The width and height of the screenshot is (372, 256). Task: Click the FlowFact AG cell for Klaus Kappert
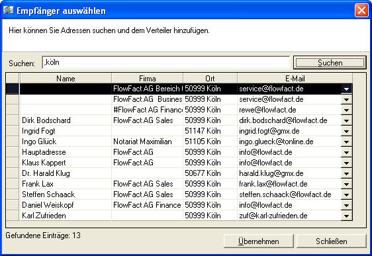point(148,163)
